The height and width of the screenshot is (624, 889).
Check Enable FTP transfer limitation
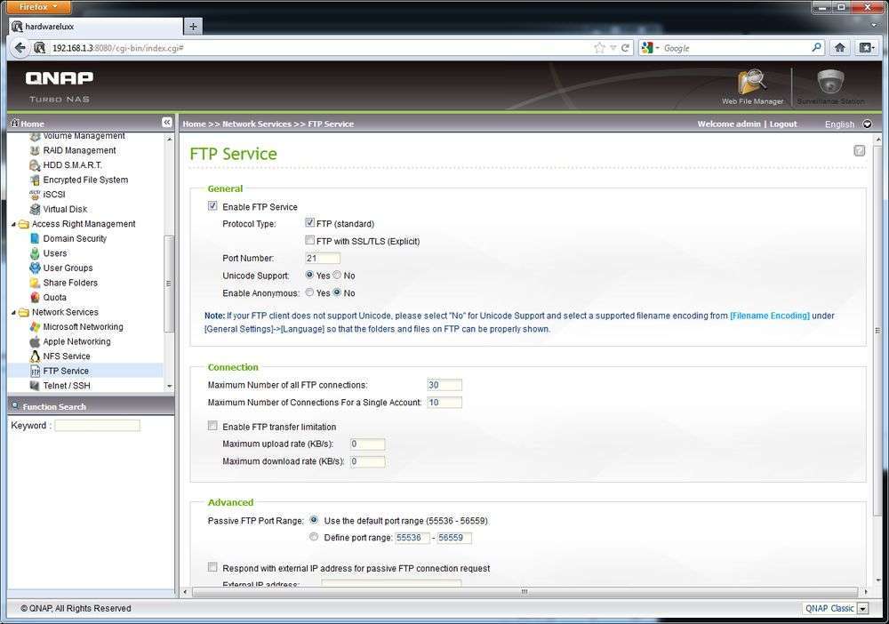pos(212,426)
